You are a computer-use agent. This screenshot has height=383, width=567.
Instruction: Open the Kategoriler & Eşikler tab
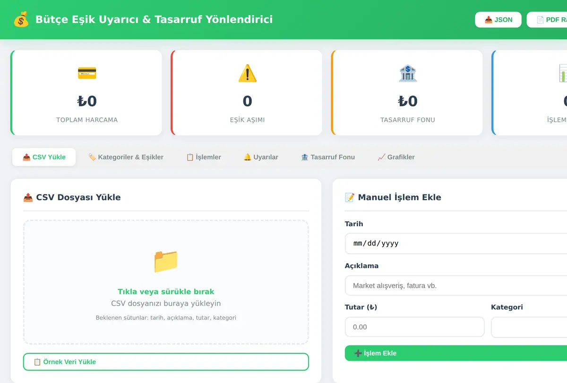(126, 157)
